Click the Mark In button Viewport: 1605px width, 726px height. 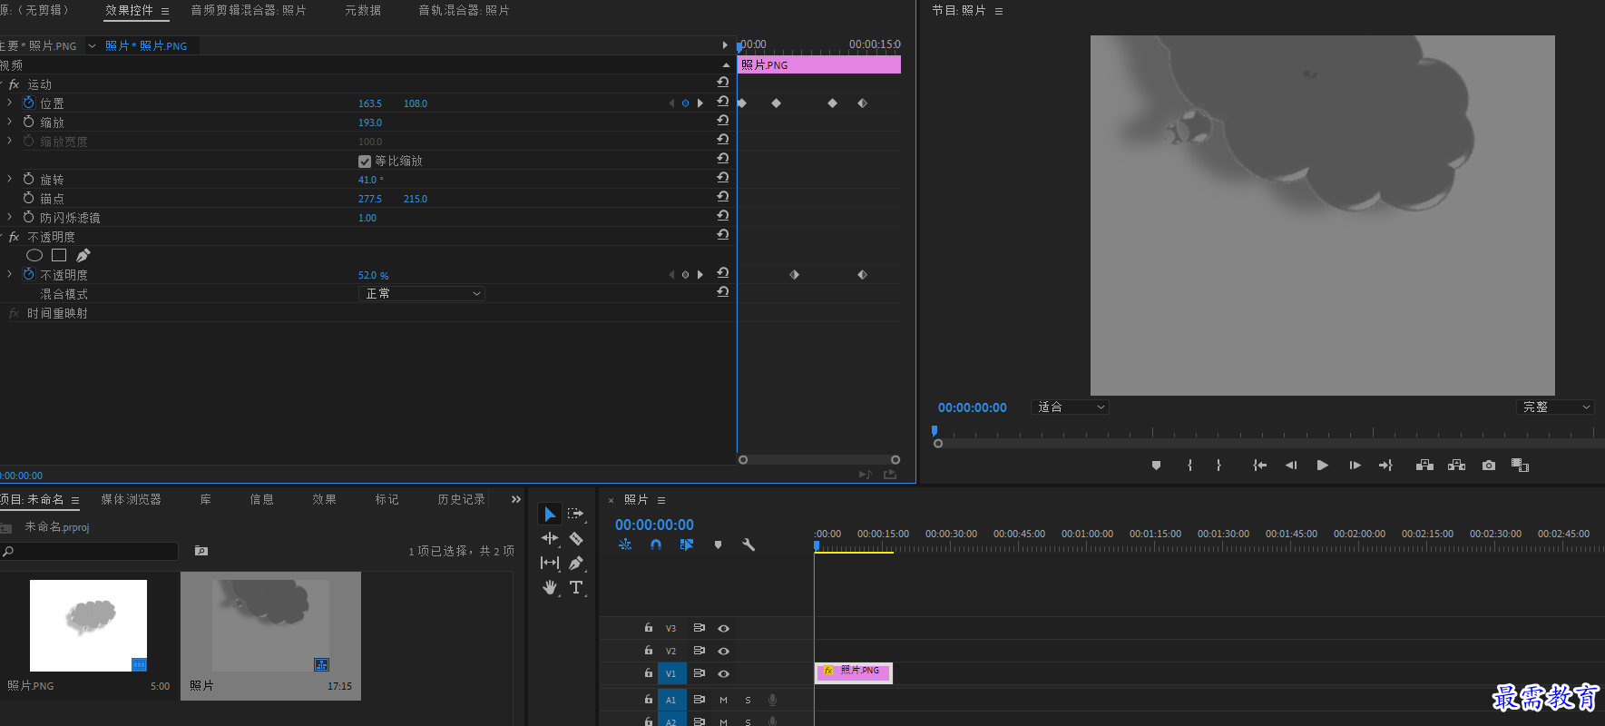point(1190,466)
